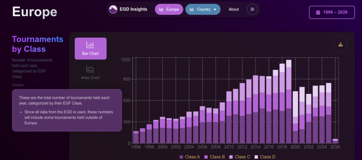
Task: Click the 2019 bar in chart
Action: (289, 102)
